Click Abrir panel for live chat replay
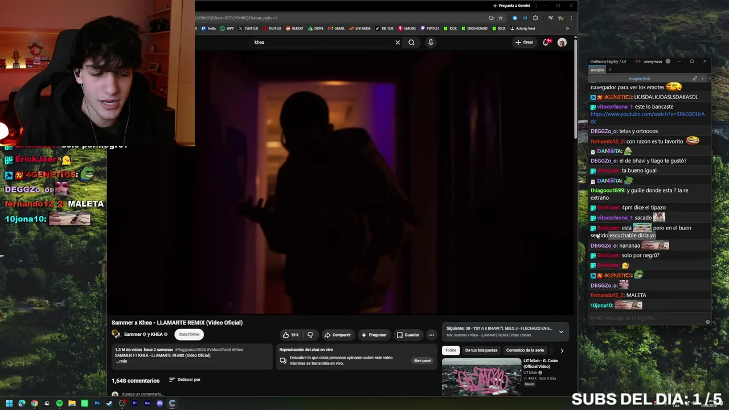Viewport: 729px width, 410px height. 422,360
